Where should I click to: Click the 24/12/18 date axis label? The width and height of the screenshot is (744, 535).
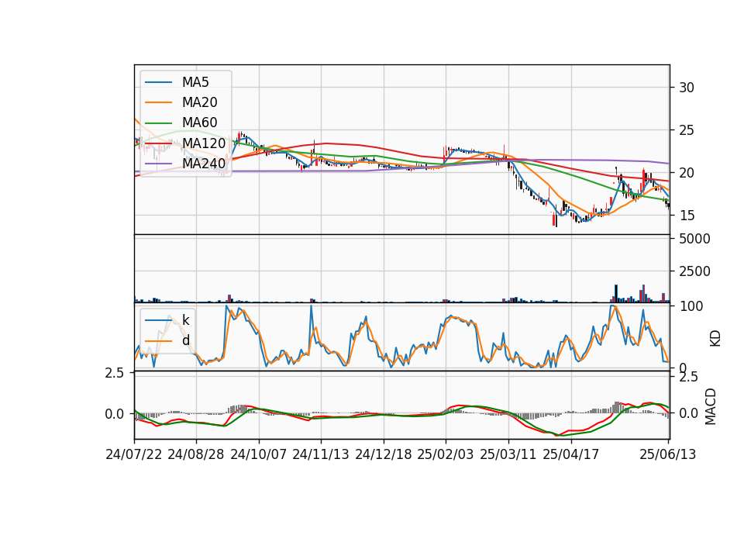[x=384, y=454]
